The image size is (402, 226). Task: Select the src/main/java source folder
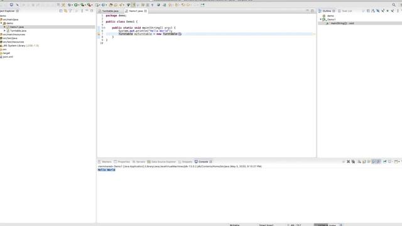pos(10,19)
